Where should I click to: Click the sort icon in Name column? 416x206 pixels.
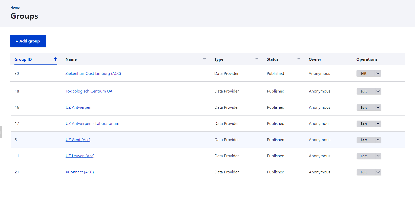point(204,59)
